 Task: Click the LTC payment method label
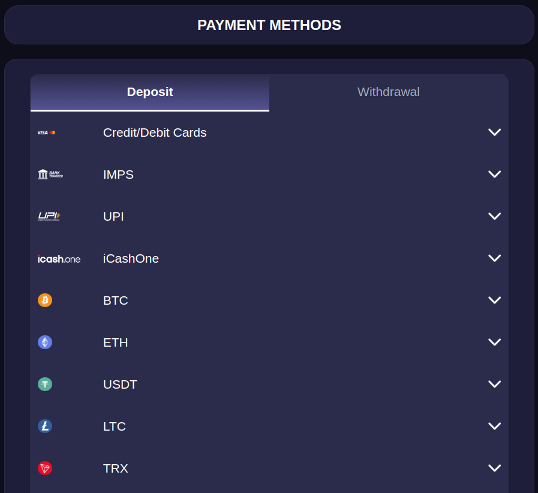pyautogui.click(x=114, y=426)
